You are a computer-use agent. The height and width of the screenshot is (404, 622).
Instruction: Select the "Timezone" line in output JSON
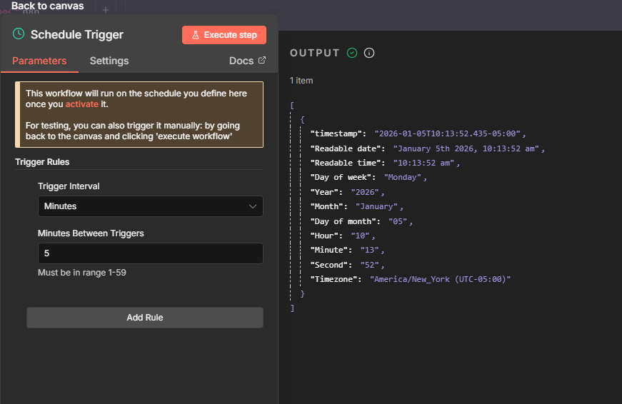click(x=411, y=279)
